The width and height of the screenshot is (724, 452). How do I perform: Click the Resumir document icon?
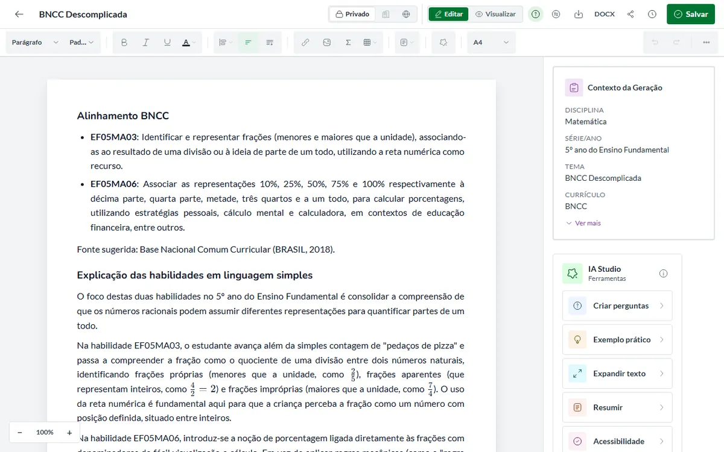pos(577,407)
